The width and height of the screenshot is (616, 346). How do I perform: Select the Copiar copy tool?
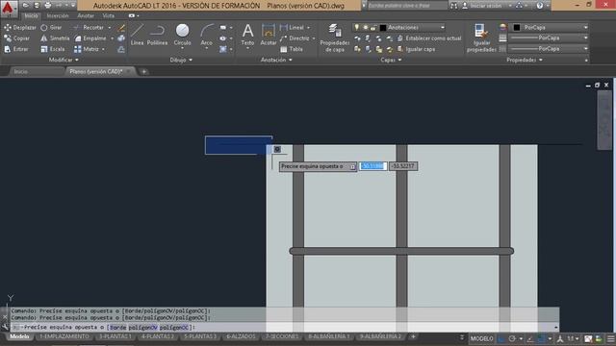(17, 38)
